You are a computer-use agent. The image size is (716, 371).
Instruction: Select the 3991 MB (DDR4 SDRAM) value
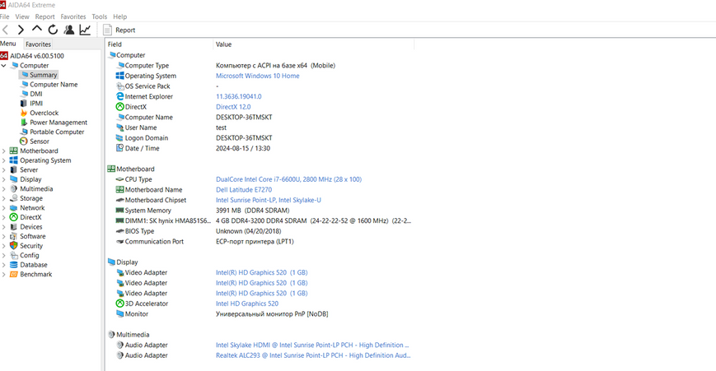tap(252, 211)
